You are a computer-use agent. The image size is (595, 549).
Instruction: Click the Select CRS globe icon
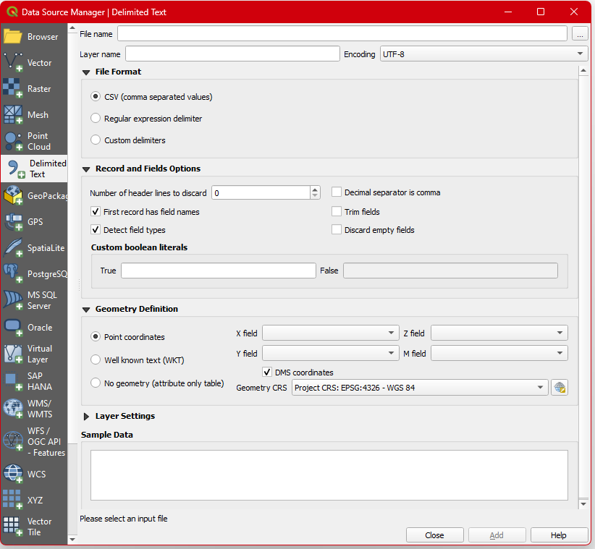(559, 388)
